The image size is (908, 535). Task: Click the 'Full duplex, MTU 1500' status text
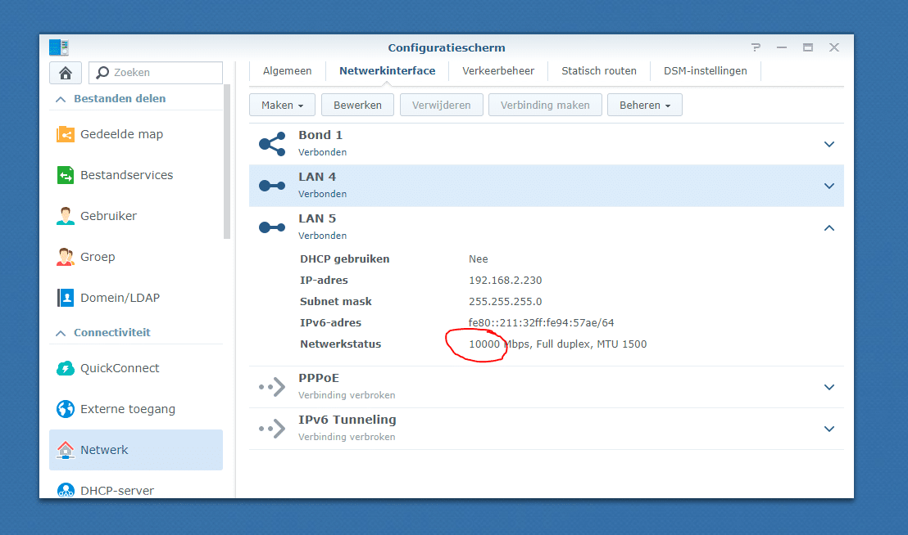click(591, 344)
